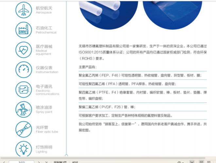
Task: Click the Spray paint gun icon
Action: [x=24, y=109]
